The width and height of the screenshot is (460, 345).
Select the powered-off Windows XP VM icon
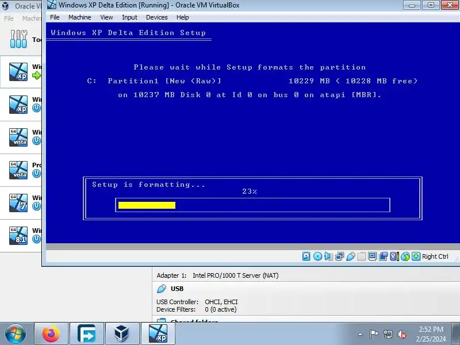point(18,105)
